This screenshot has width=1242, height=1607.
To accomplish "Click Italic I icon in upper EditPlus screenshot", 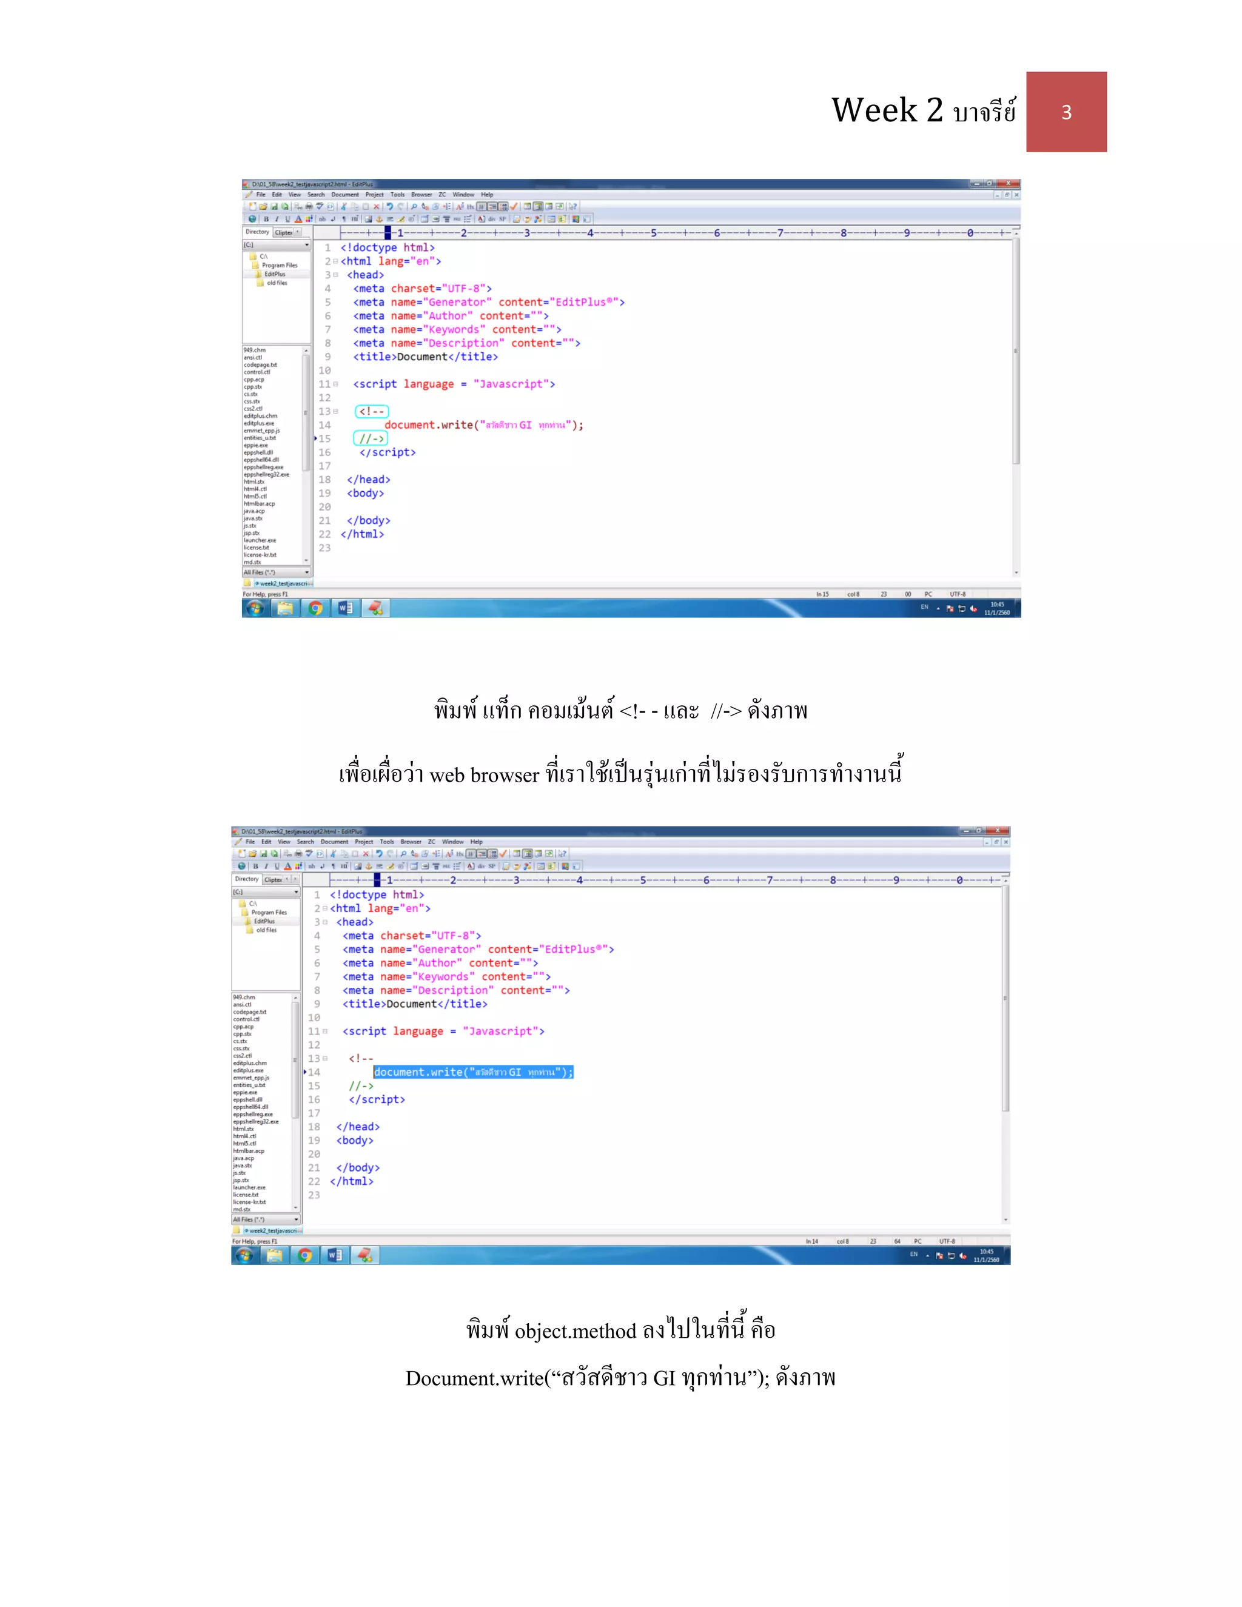I will (x=277, y=220).
